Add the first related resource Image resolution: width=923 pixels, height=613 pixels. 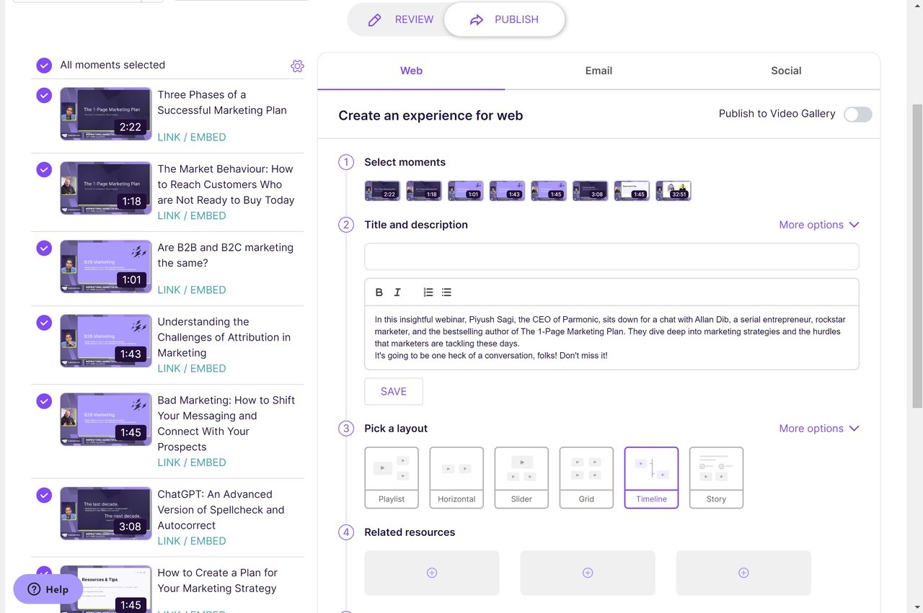click(432, 573)
